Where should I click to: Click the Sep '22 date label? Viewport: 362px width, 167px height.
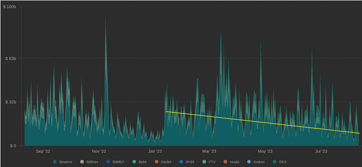tap(43, 151)
